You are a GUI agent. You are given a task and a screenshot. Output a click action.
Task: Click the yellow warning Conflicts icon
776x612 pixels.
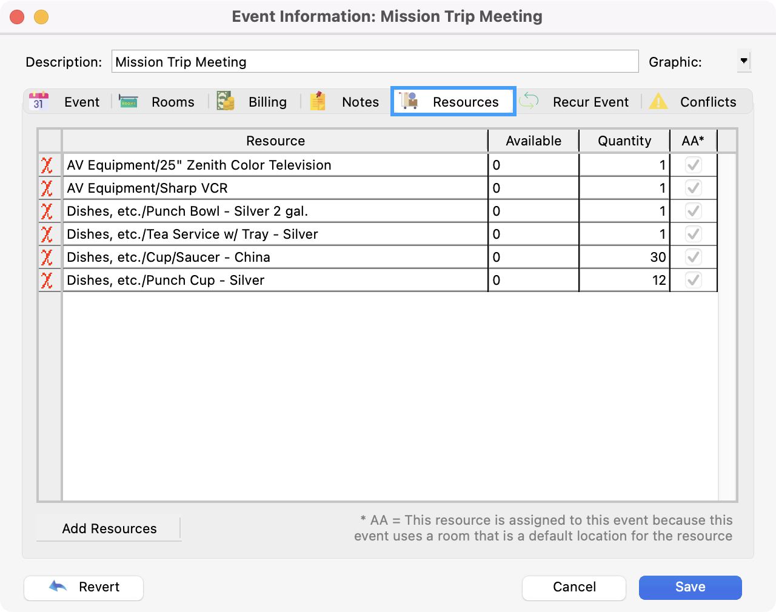point(658,101)
